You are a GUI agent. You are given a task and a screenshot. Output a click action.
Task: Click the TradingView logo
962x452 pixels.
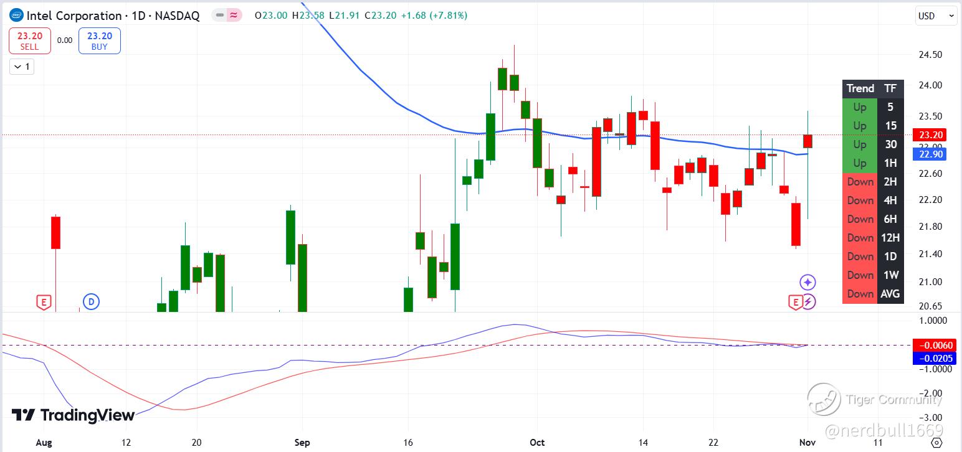click(x=73, y=415)
